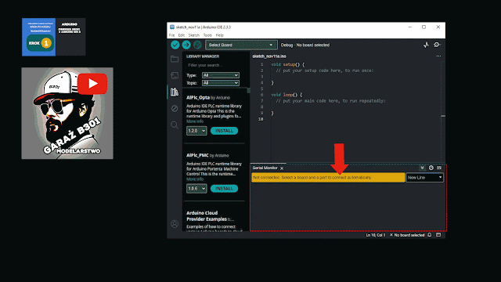Clear Serial Monitor output icon
Image resolution: width=501 pixels, height=282 pixels.
pos(439,168)
